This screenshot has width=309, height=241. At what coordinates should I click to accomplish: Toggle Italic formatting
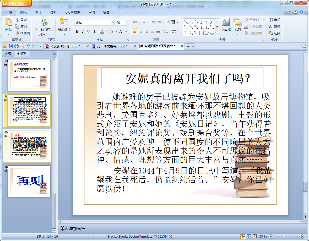click(x=83, y=31)
